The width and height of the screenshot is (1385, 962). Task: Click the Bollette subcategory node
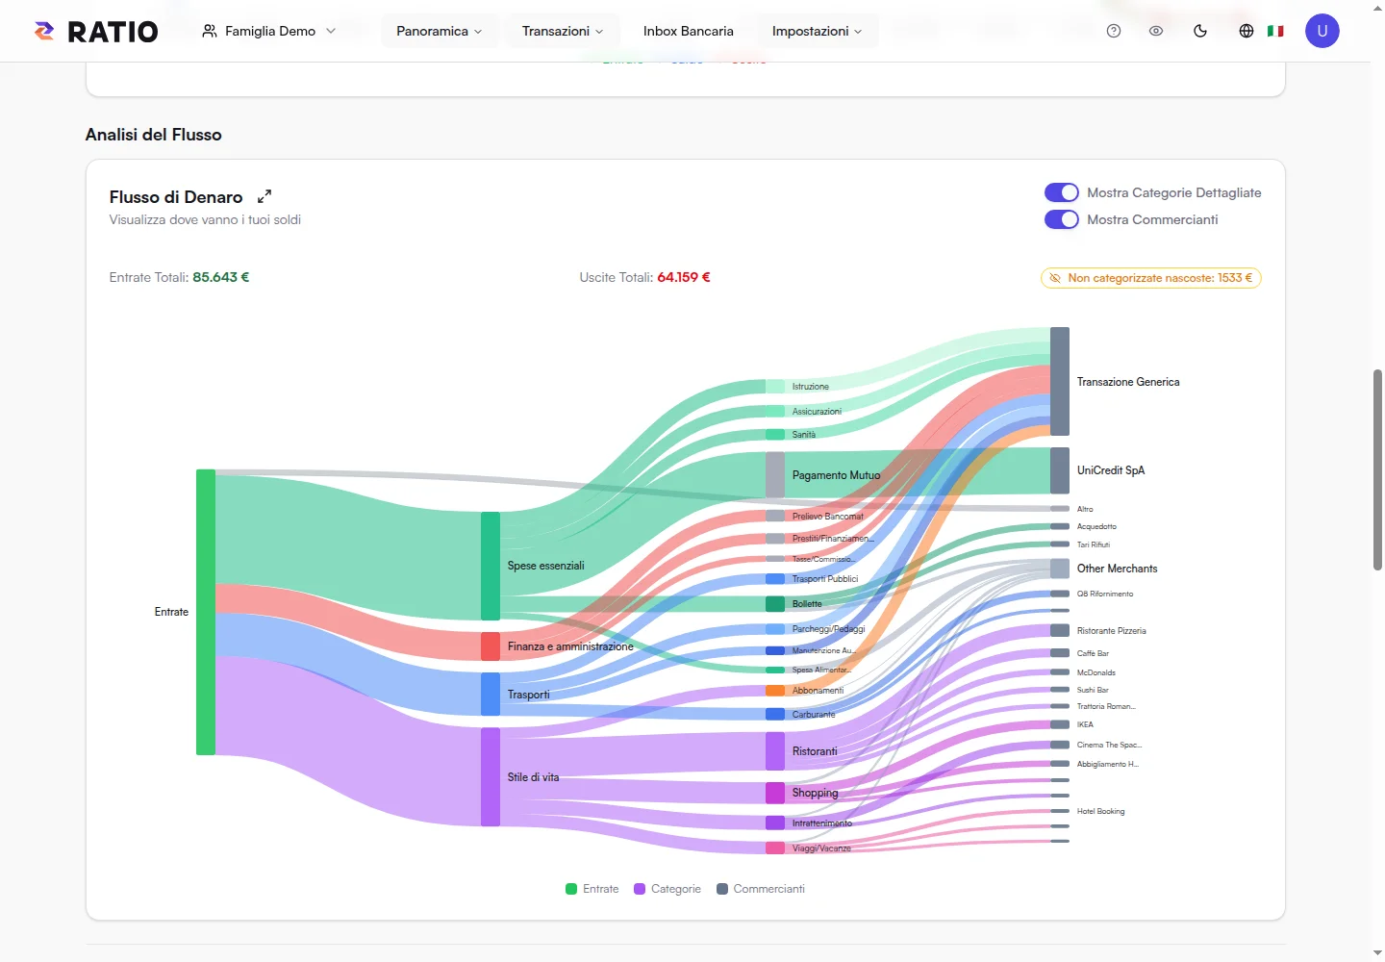775,604
